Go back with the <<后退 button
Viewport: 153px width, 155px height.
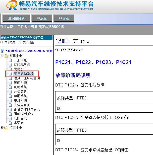(x=42, y=18)
